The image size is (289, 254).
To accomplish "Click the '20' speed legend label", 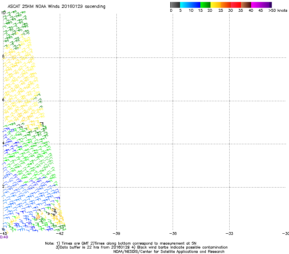I will tap(210, 11).
